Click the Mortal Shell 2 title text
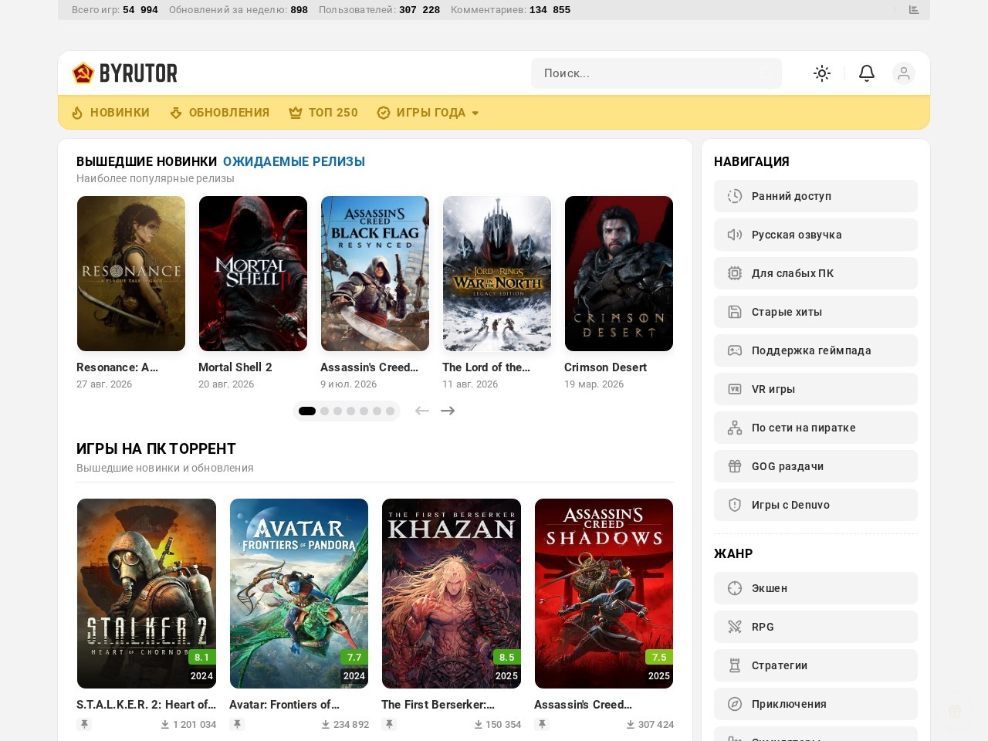988x741 pixels. click(x=235, y=367)
